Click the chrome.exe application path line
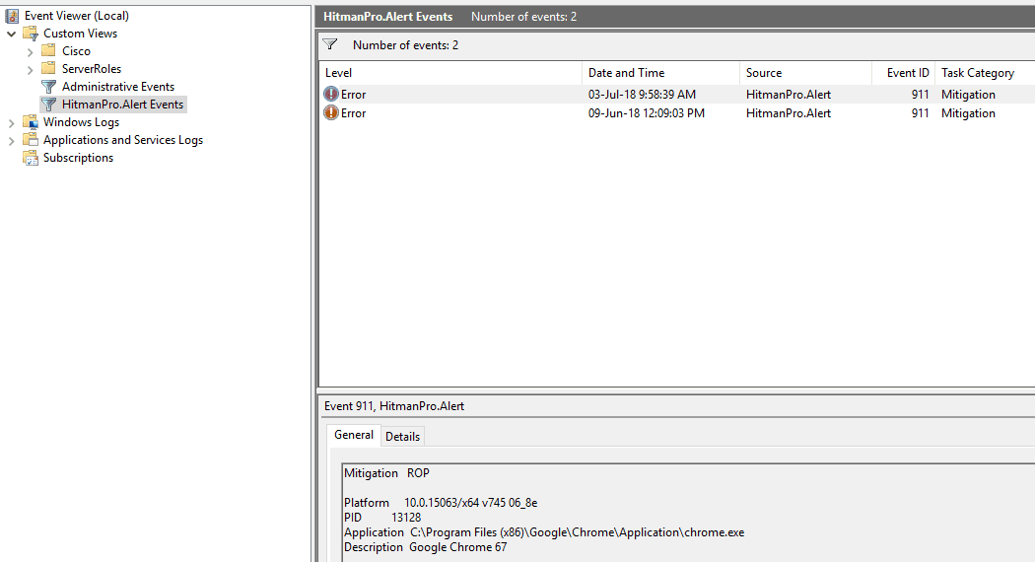 (x=544, y=532)
